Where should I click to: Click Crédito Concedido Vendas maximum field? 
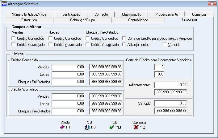pos(106,67)
